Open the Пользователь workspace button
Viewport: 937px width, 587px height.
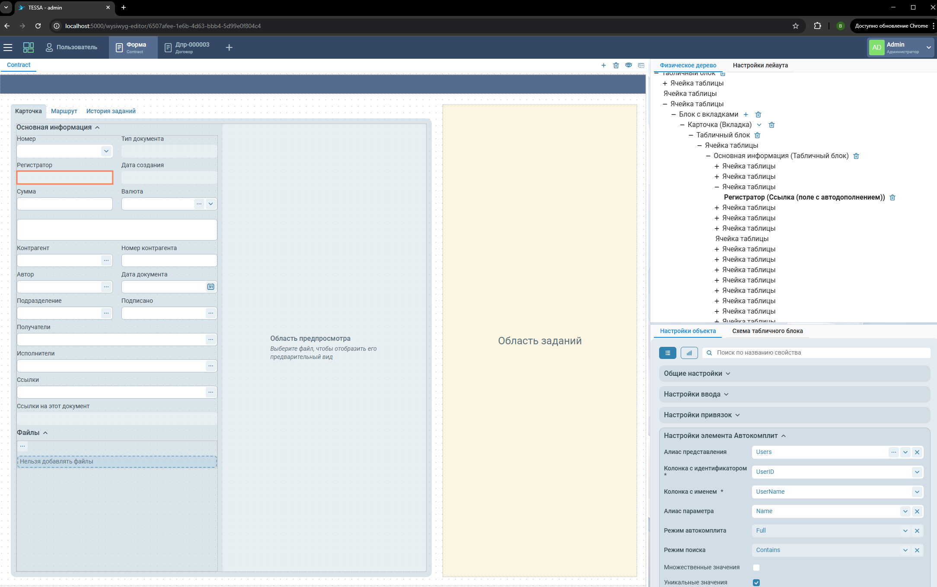point(72,48)
